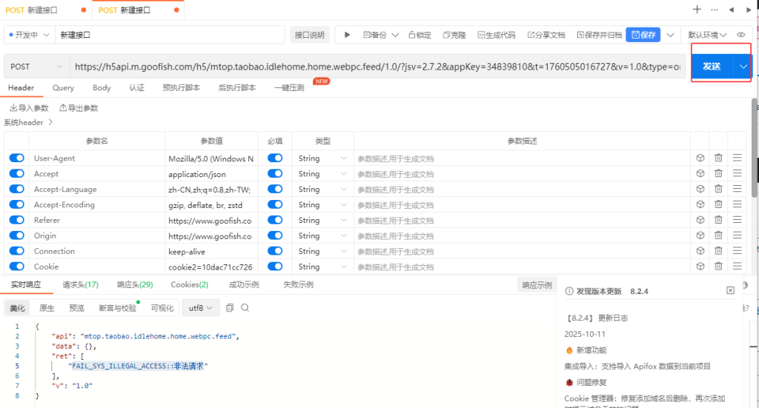The image size is (759, 408).
Task: Click cube icon in Cookie row
Action: coord(700,266)
